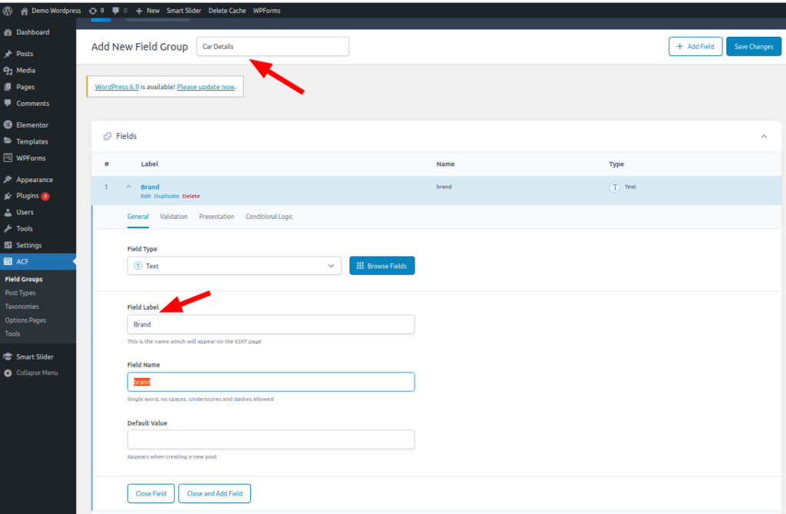Open Plugins menu with update badge

(28, 196)
